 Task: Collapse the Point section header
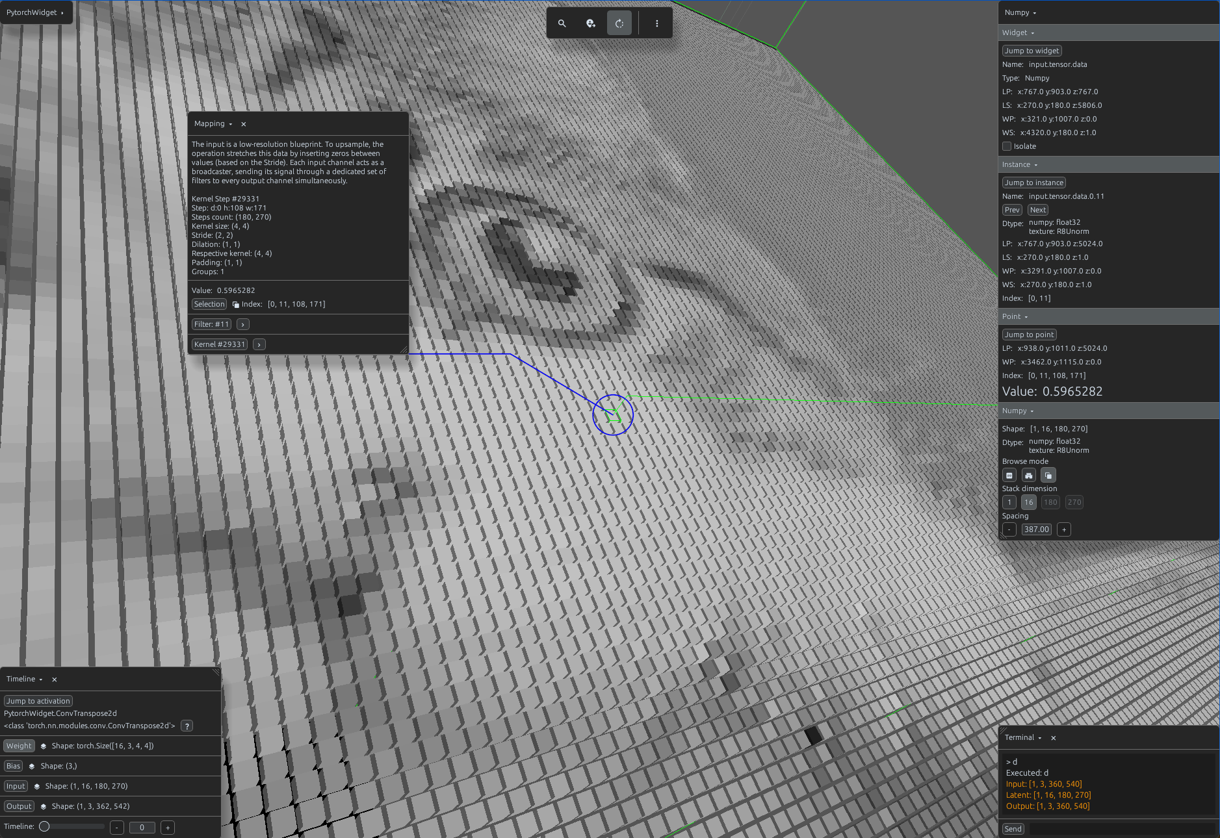[1108, 316]
